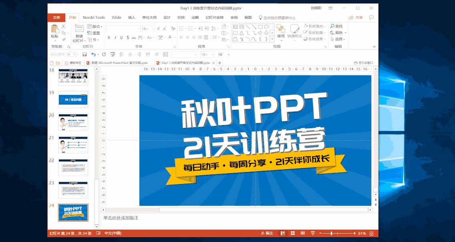
Task: Select the Bold formatting icon
Action: 109,37
